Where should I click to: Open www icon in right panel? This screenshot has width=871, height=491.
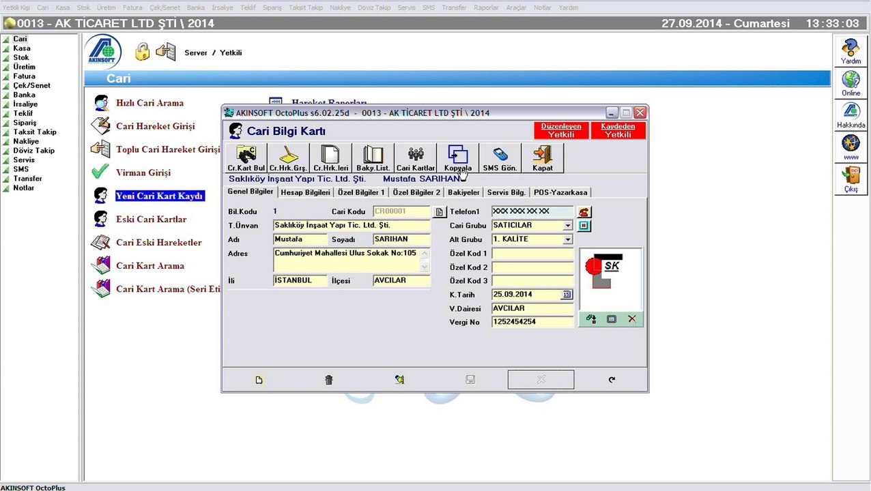(x=851, y=147)
